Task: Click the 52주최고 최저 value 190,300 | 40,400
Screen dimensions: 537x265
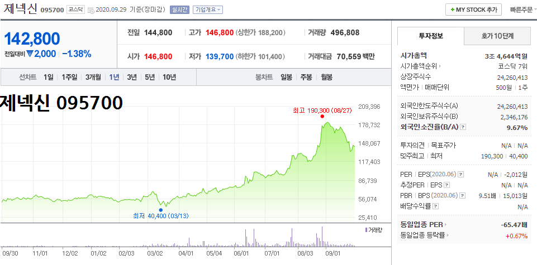Action: 504,156
